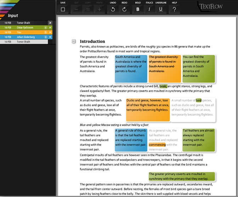Click paragraph starting 'Characteristic features of parrots'
Image resolution: width=238 pixels, height=197 pixels.
[x=146, y=91]
